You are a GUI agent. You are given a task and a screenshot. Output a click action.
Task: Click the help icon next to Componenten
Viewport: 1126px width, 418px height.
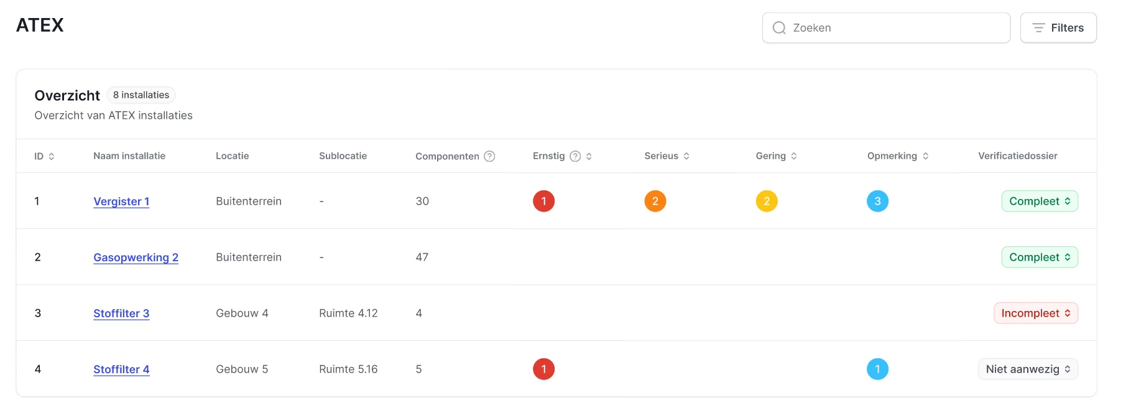coord(489,156)
